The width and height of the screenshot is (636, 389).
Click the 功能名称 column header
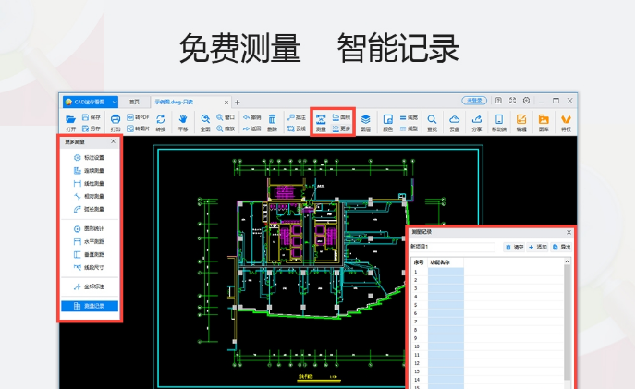coord(446,262)
